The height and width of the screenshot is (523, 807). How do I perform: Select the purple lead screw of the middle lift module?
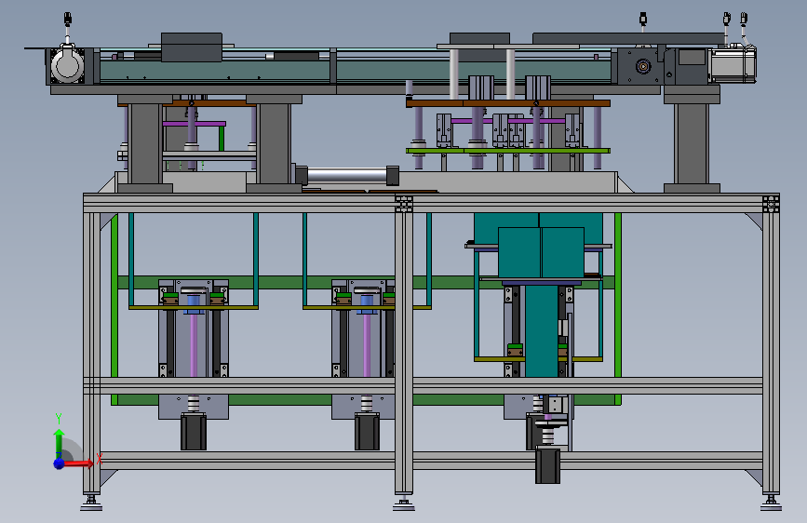pyautogui.click(x=367, y=345)
